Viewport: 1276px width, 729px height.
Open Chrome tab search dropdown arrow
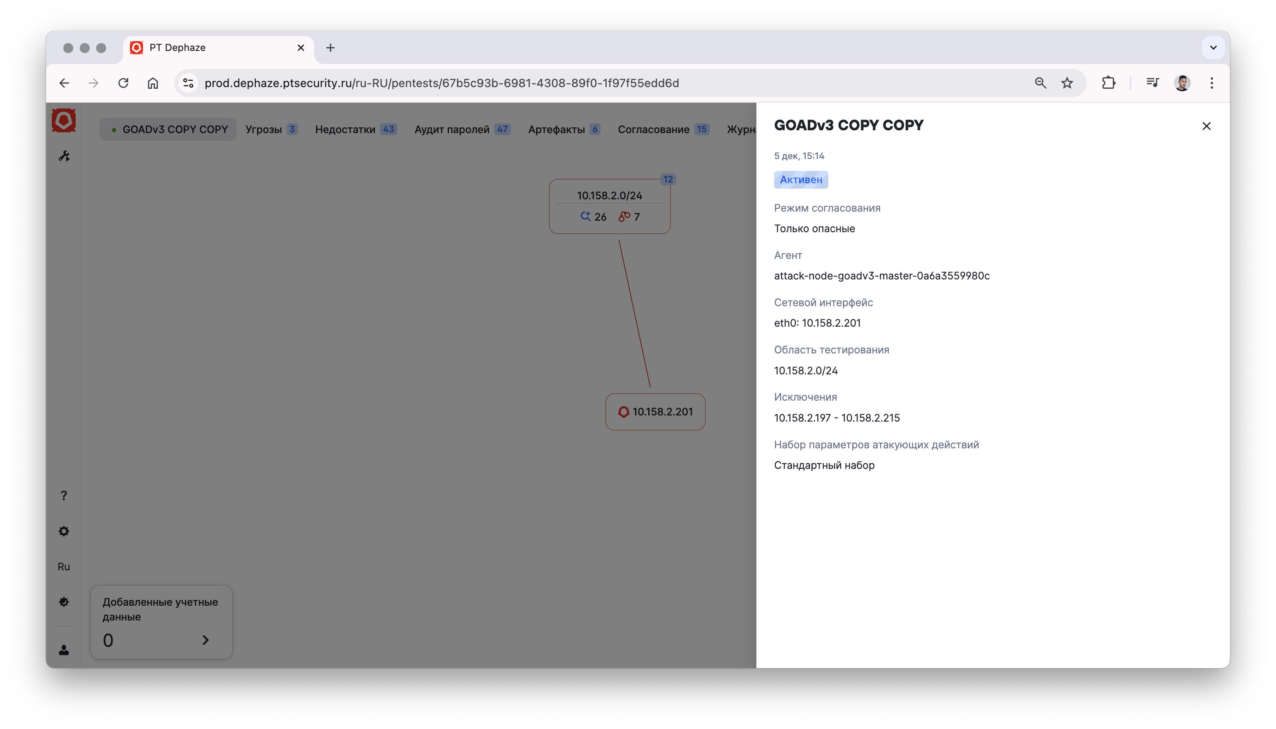1213,48
